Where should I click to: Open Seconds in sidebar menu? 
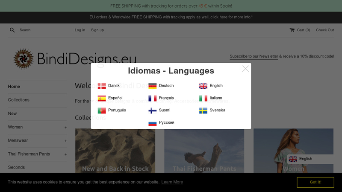[x=16, y=167]
